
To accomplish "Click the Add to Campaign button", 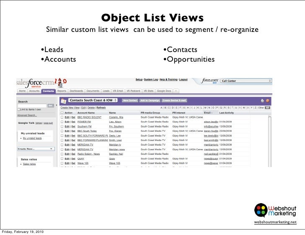I will click(x=150, y=101).
